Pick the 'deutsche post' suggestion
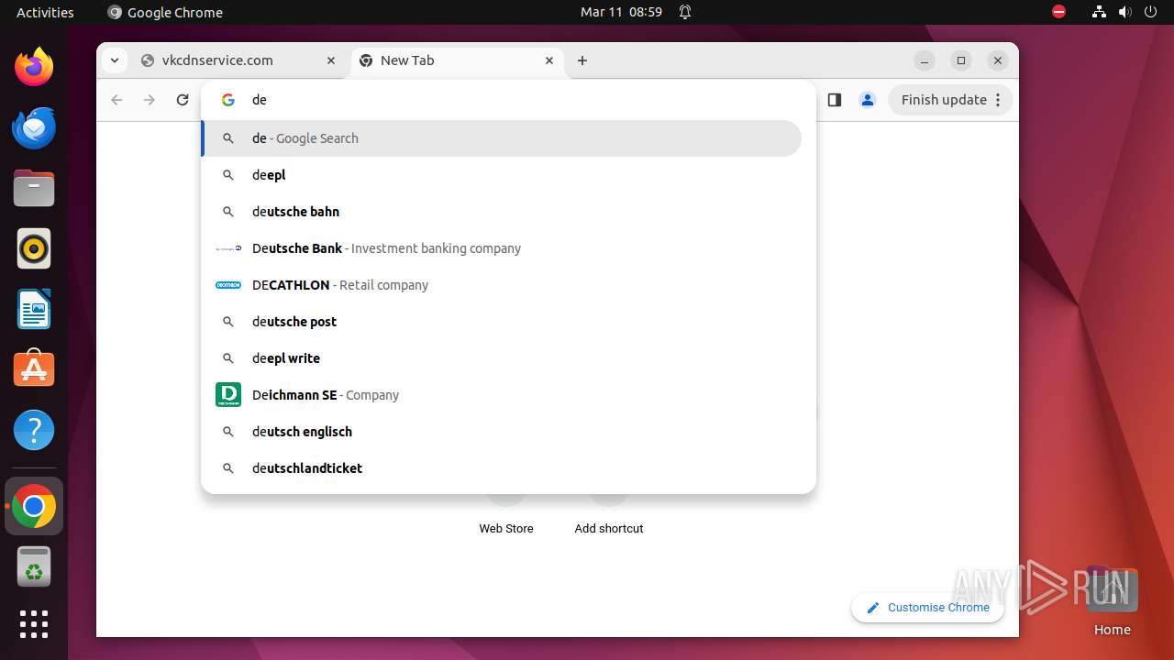 point(501,322)
